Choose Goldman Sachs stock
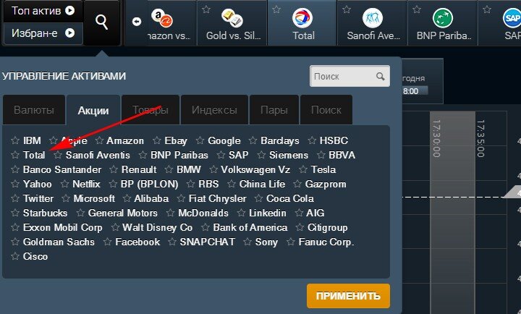This screenshot has width=521, height=314. 59,242
